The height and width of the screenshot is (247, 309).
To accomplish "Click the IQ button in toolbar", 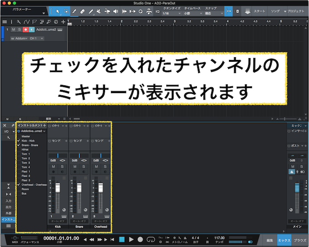I will 158,11.
